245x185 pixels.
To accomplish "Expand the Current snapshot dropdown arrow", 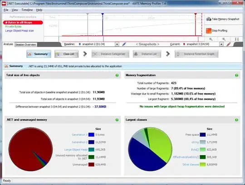I will (x=221, y=44).
